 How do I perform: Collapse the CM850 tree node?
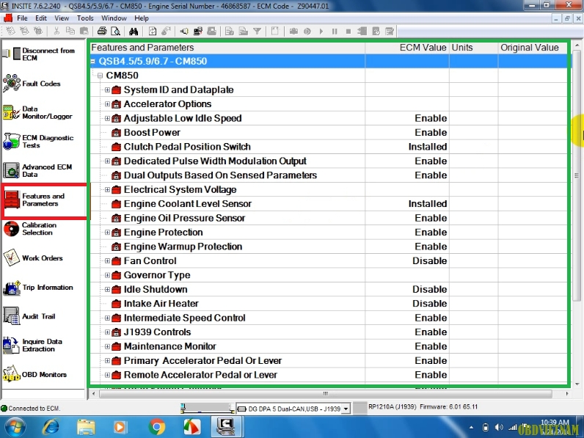click(100, 76)
